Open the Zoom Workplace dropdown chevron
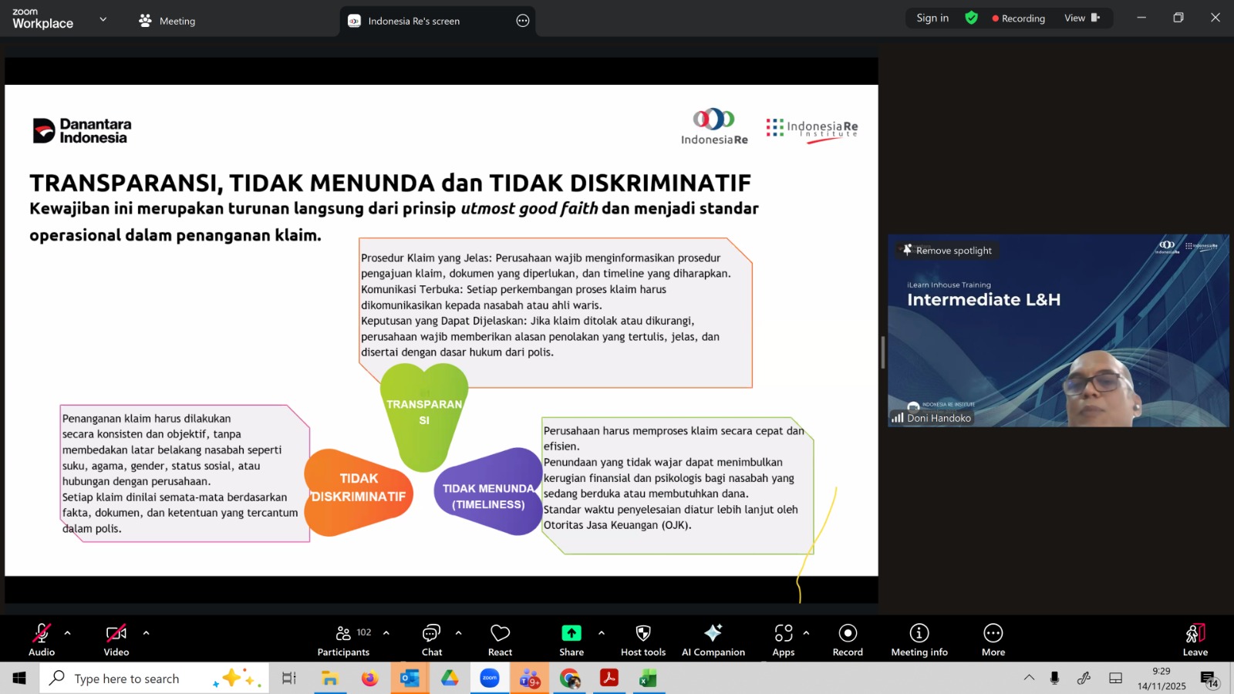Screen dimensions: 1234x694 coord(103,19)
